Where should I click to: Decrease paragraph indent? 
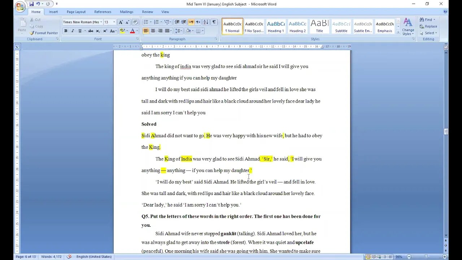(177, 22)
